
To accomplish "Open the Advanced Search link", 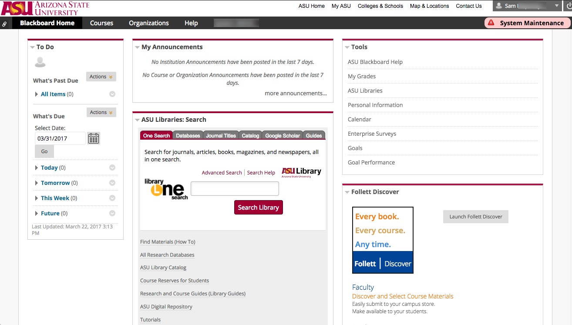I will coord(222,173).
